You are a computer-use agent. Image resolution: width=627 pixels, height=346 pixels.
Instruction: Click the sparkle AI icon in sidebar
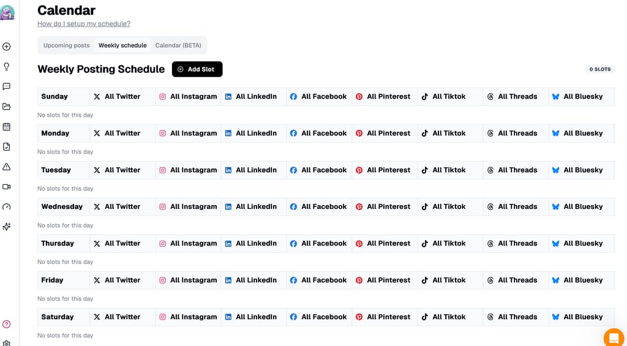pyautogui.click(x=7, y=227)
